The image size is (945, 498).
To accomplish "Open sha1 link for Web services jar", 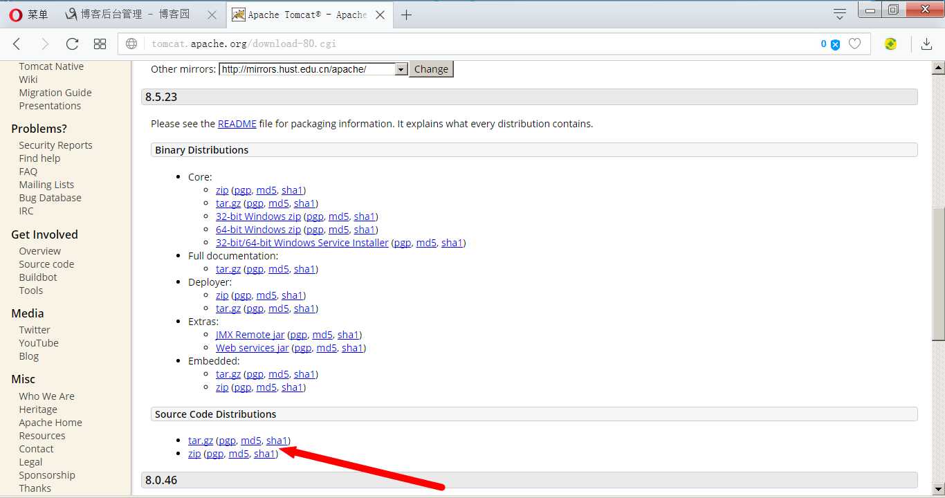I will point(352,348).
